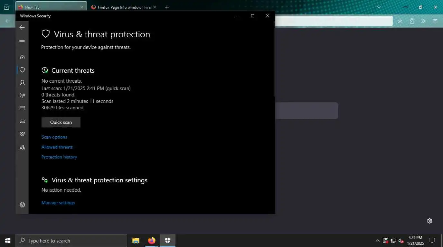Open Firefox application hamburger menu
443x247 pixels.
[435, 21]
